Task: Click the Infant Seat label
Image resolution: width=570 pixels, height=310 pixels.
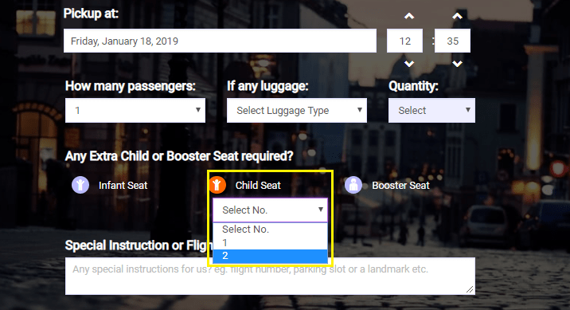Action: pos(123,185)
